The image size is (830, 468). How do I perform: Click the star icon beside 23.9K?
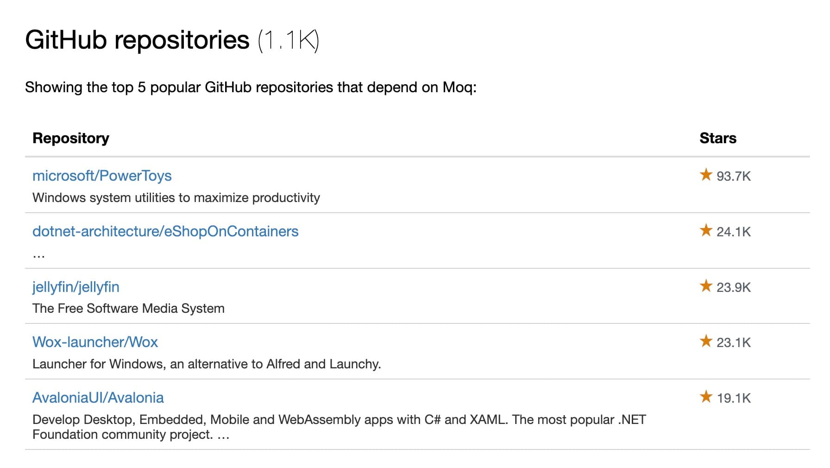pyautogui.click(x=706, y=286)
